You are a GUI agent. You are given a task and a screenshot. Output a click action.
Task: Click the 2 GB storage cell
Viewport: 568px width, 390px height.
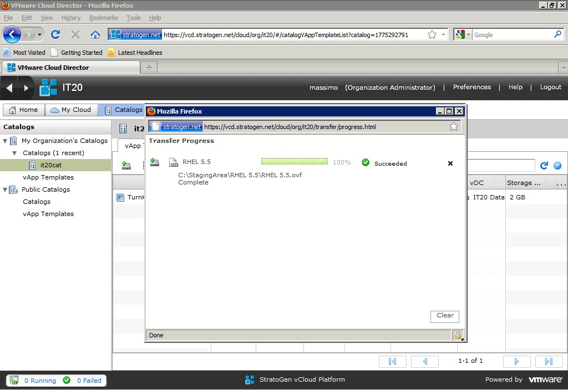[518, 197]
